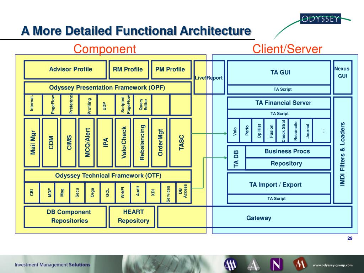The image size is (364, 273).
Task: Click the TA Script bar beneath TA GUI
Action: pos(279,89)
